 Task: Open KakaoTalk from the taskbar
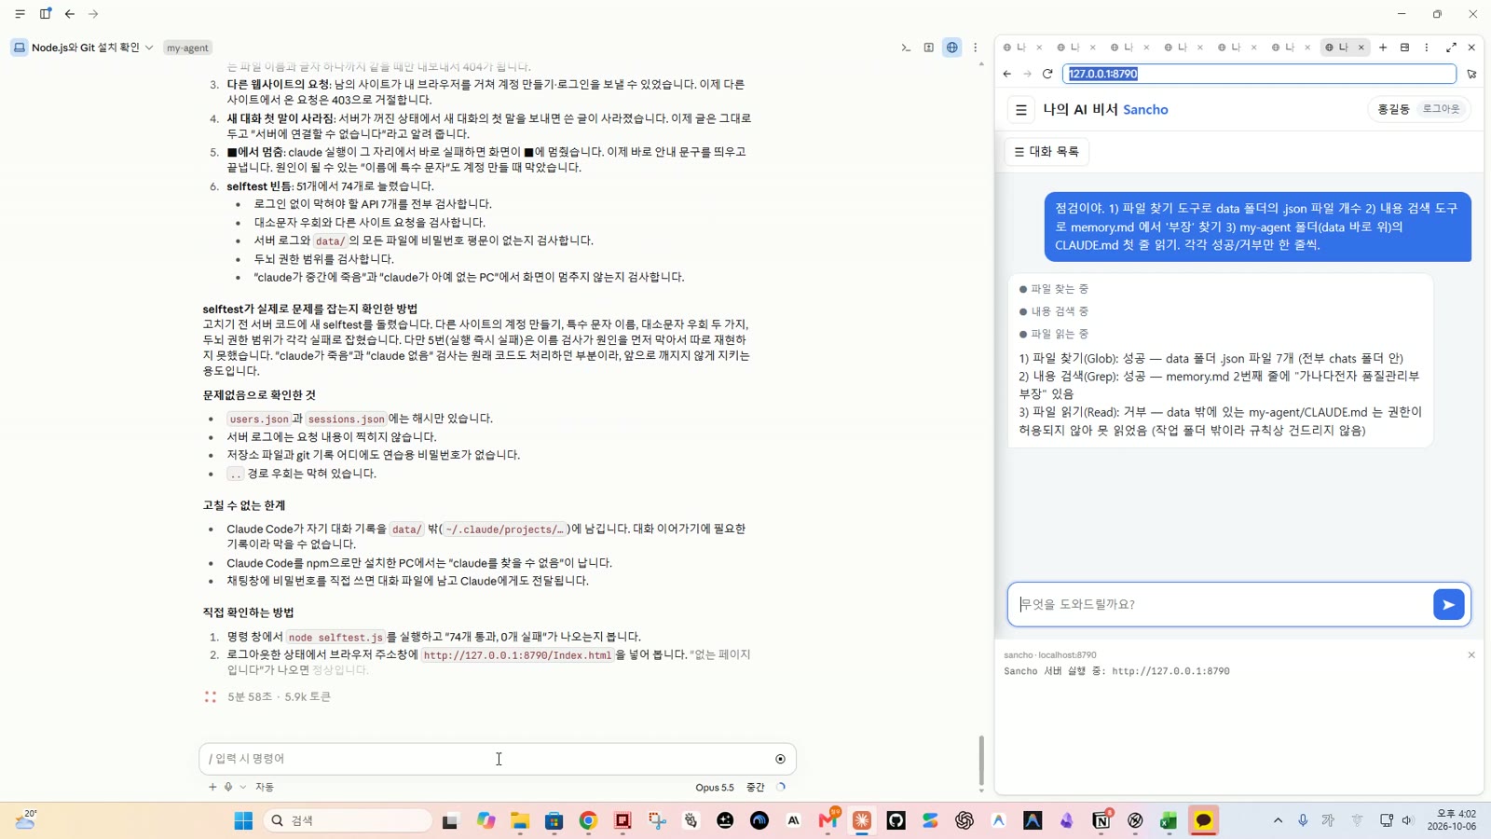point(1203,820)
